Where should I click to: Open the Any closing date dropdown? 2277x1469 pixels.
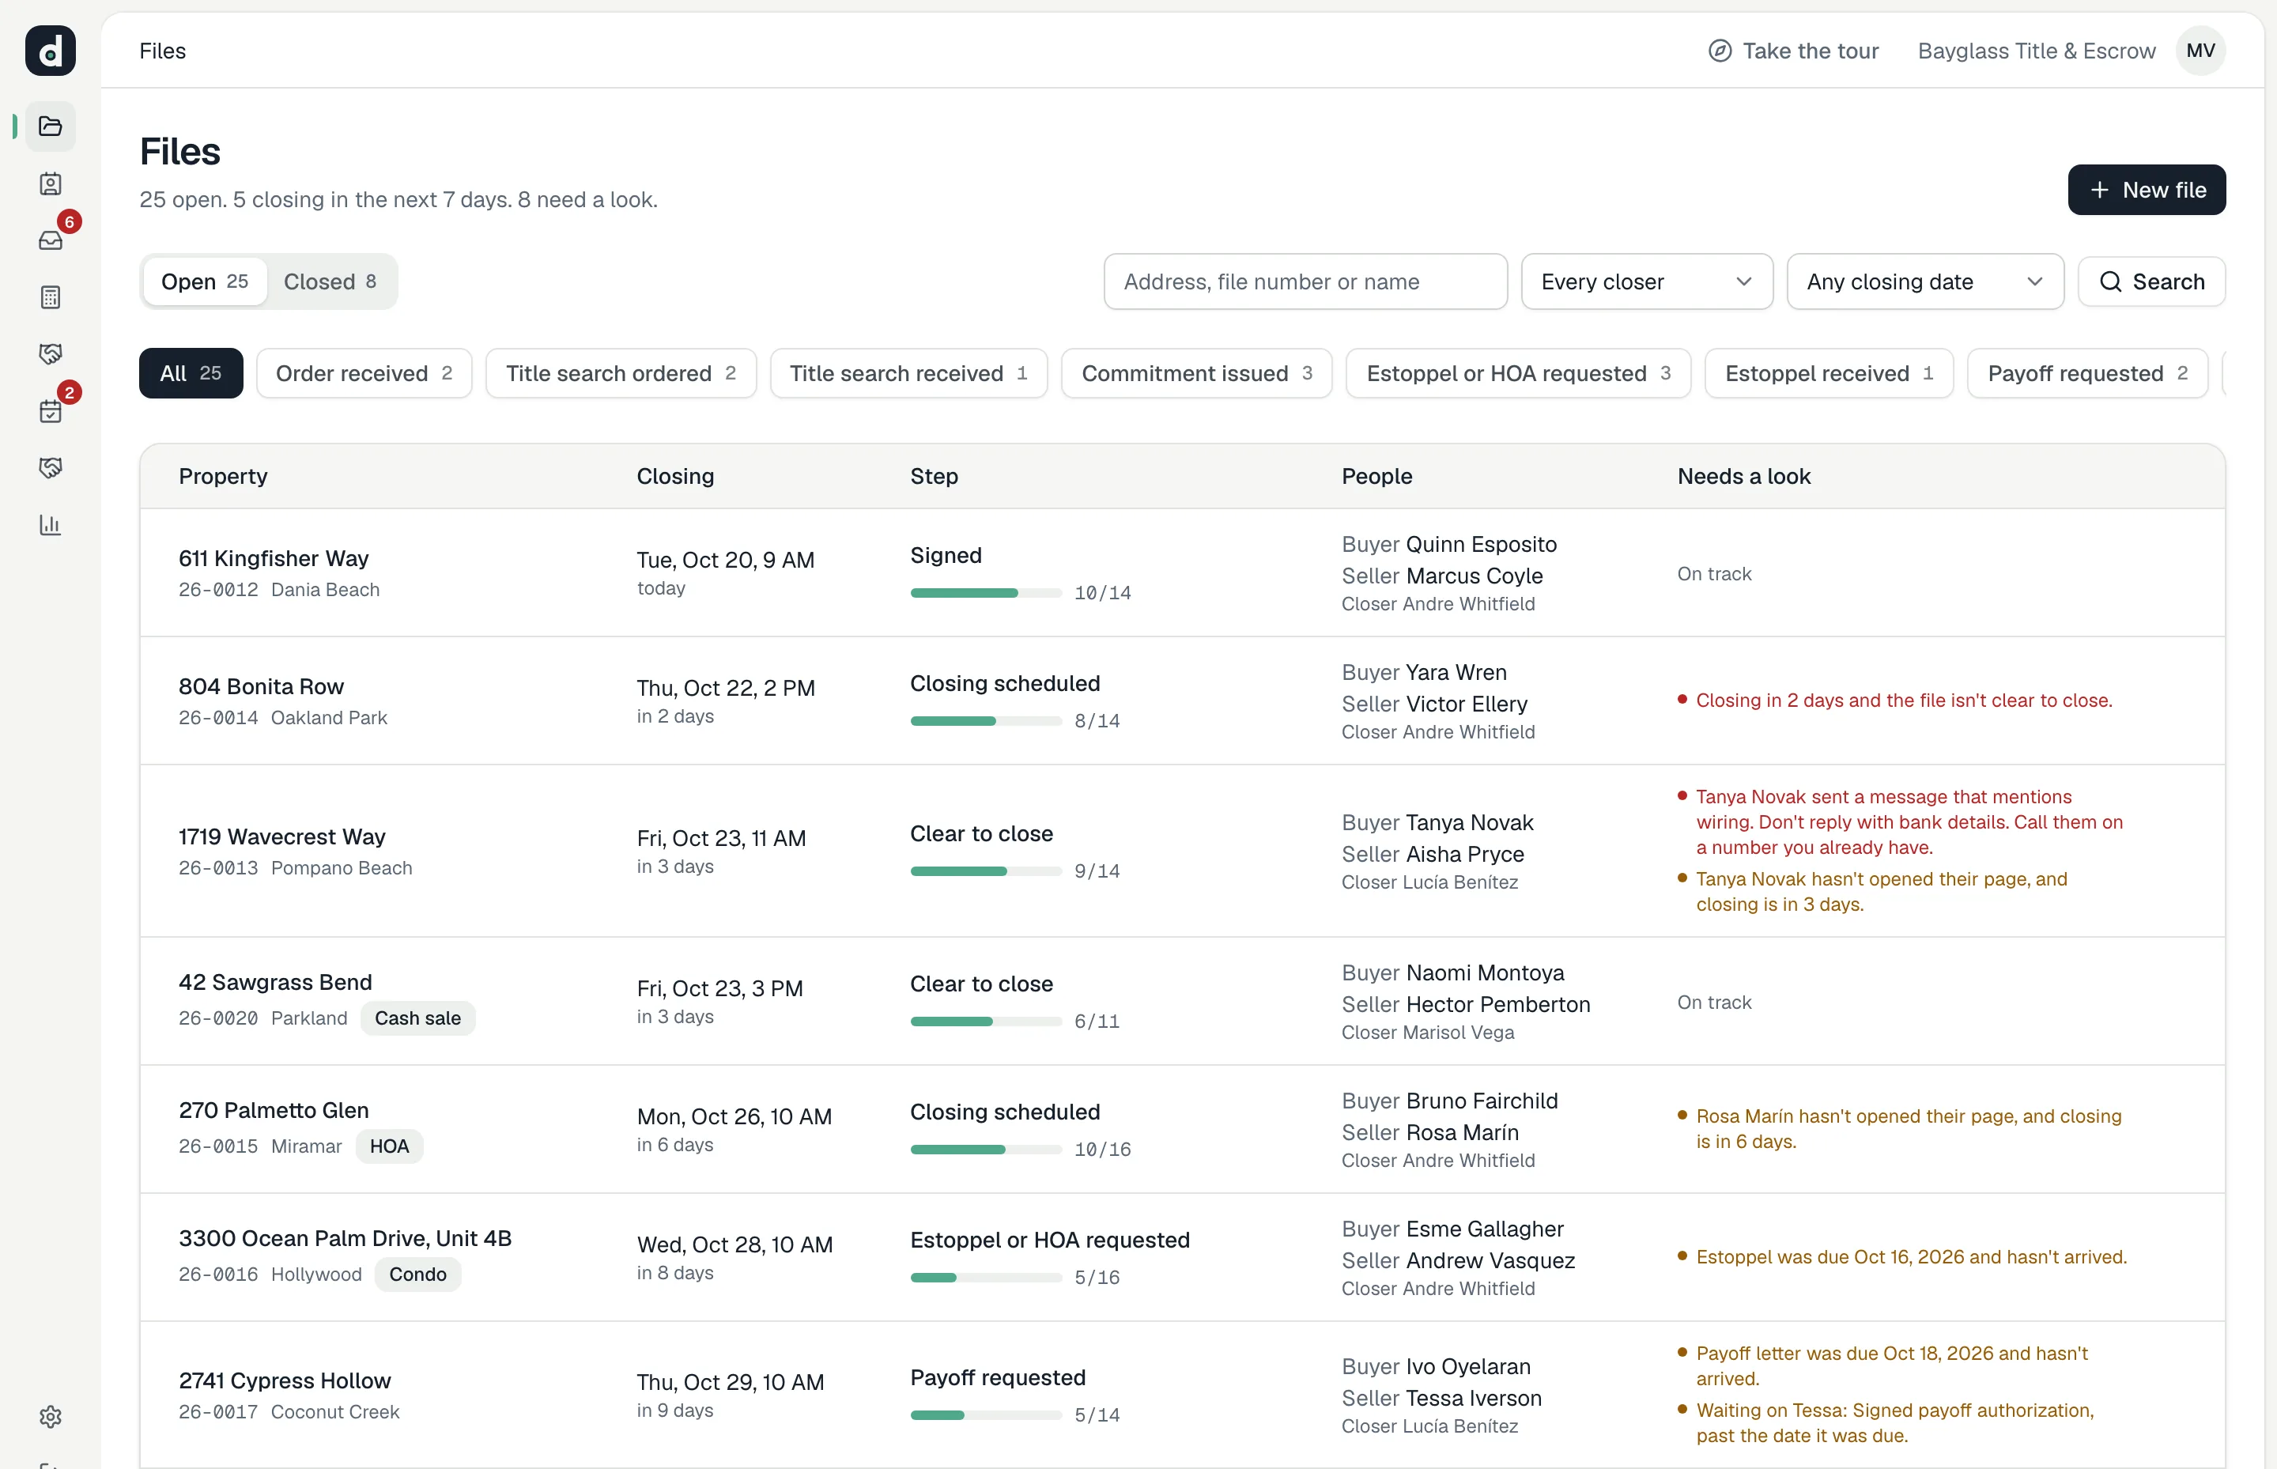tap(1925, 281)
